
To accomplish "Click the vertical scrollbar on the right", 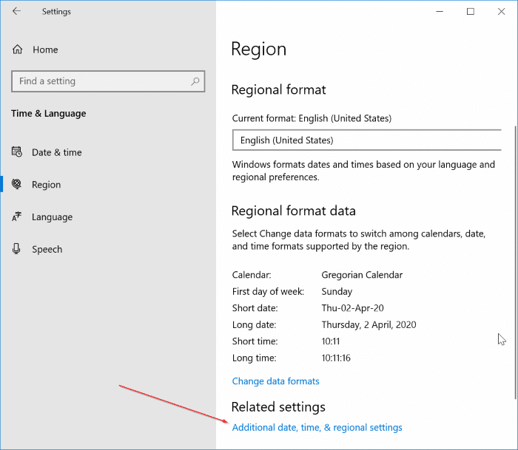I will pos(515,262).
